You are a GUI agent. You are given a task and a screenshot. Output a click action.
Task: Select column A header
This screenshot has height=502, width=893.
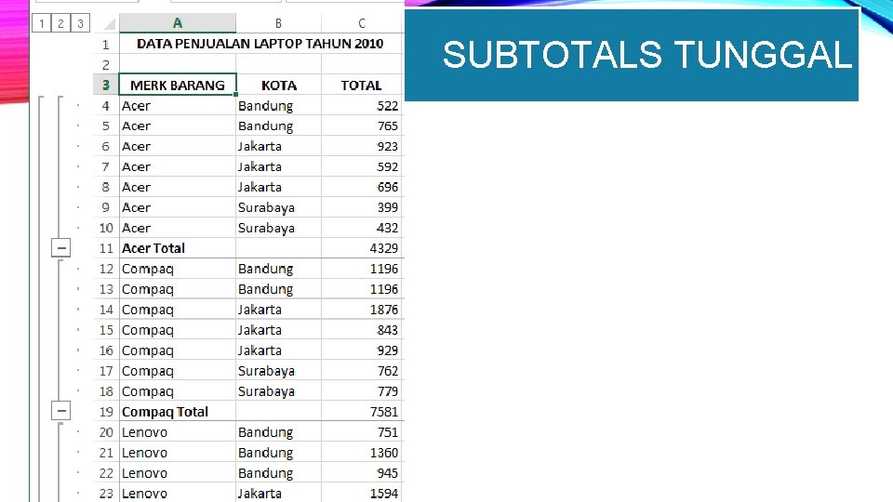point(178,23)
